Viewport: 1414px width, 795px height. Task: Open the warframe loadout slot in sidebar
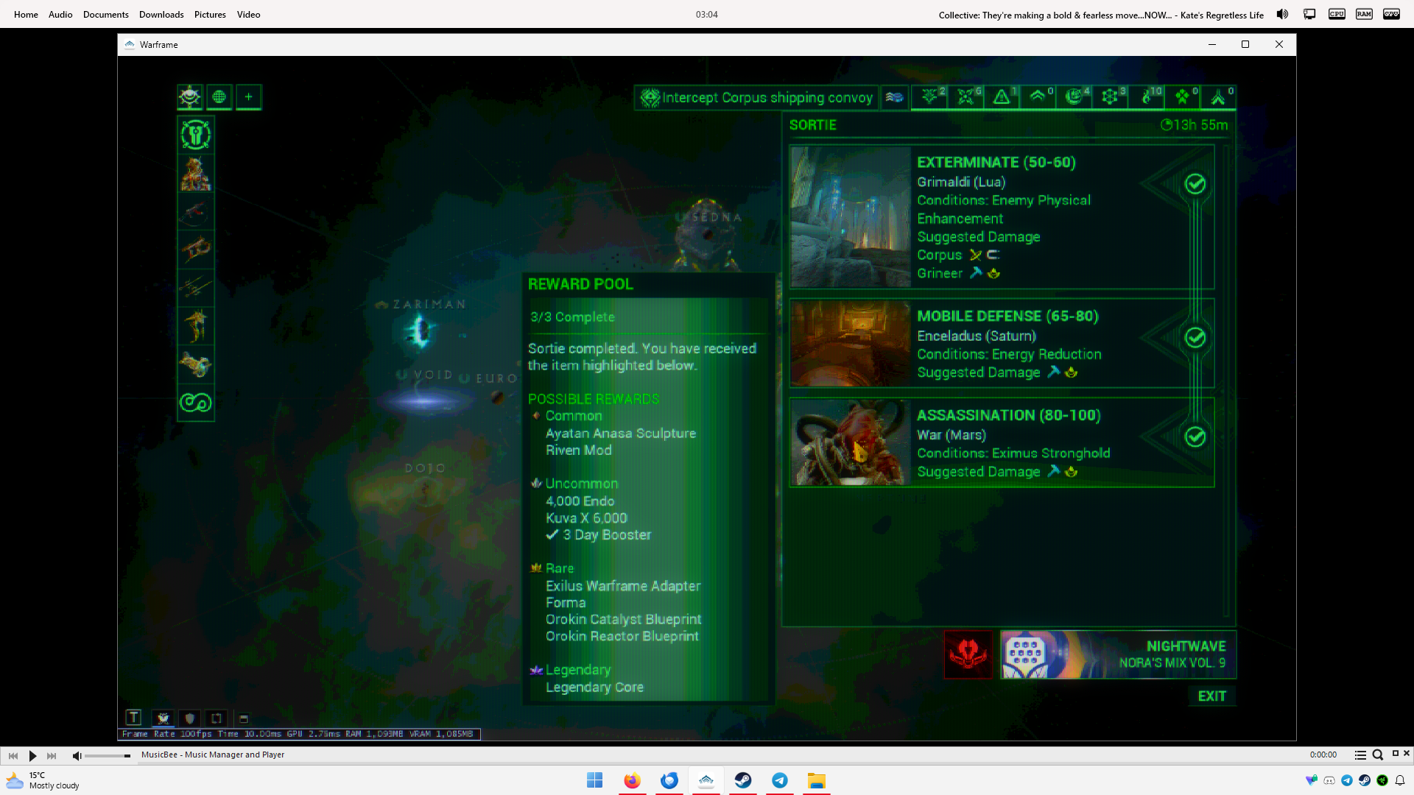[x=195, y=173]
